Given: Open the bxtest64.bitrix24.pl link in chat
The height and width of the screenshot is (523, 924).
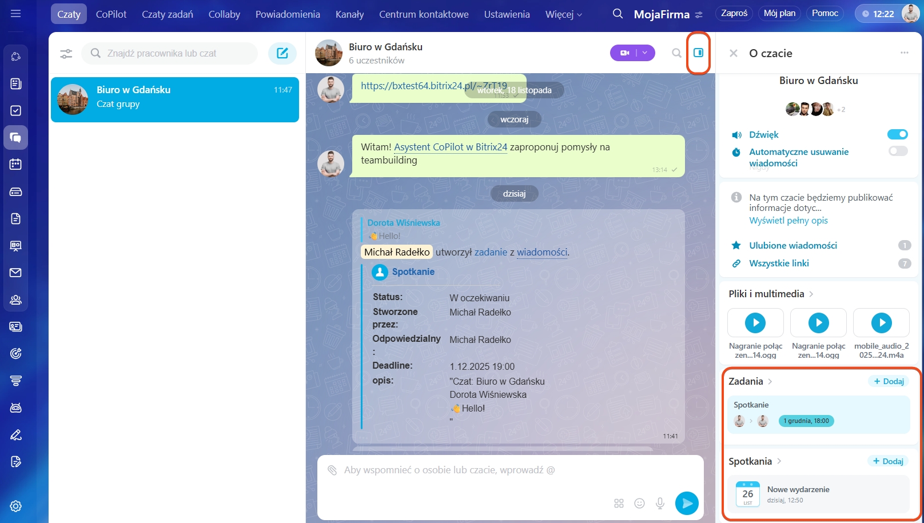Looking at the screenshot, I should pyautogui.click(x=434, y=86).
